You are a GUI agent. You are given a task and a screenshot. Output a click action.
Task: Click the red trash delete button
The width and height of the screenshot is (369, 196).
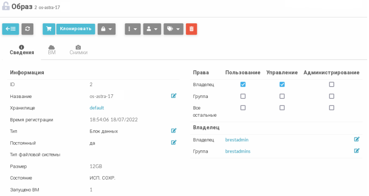click(x=191, y=29)
